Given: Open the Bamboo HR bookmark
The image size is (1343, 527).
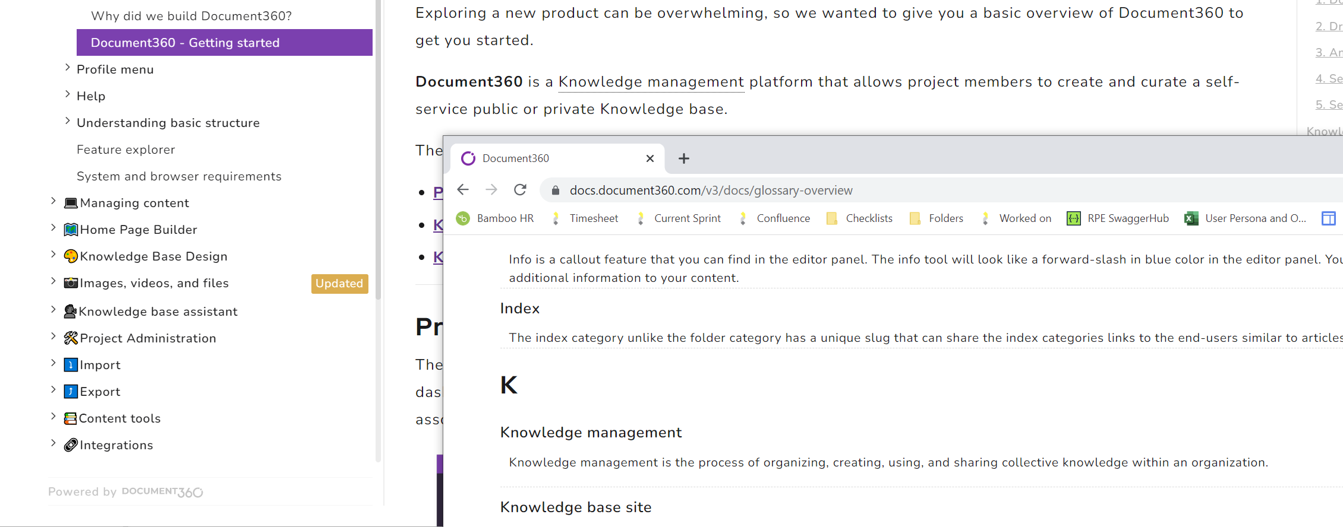Looking at the screenshot, I should click(x=495, y=218).
